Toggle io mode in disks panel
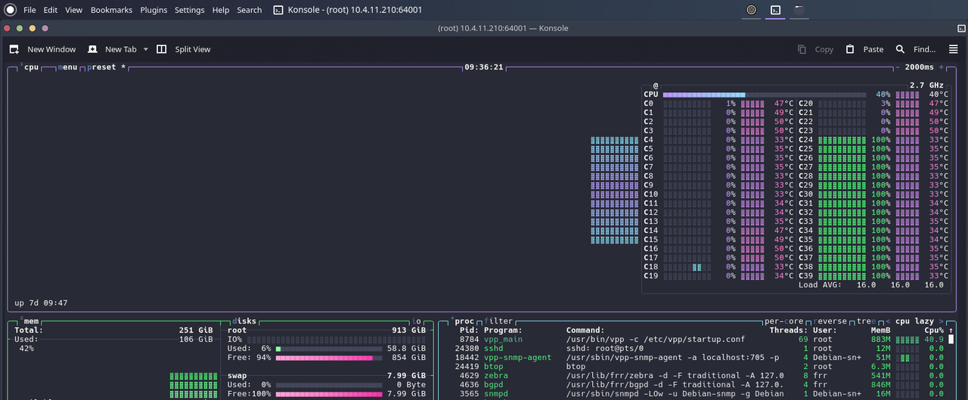 (417, 321)
